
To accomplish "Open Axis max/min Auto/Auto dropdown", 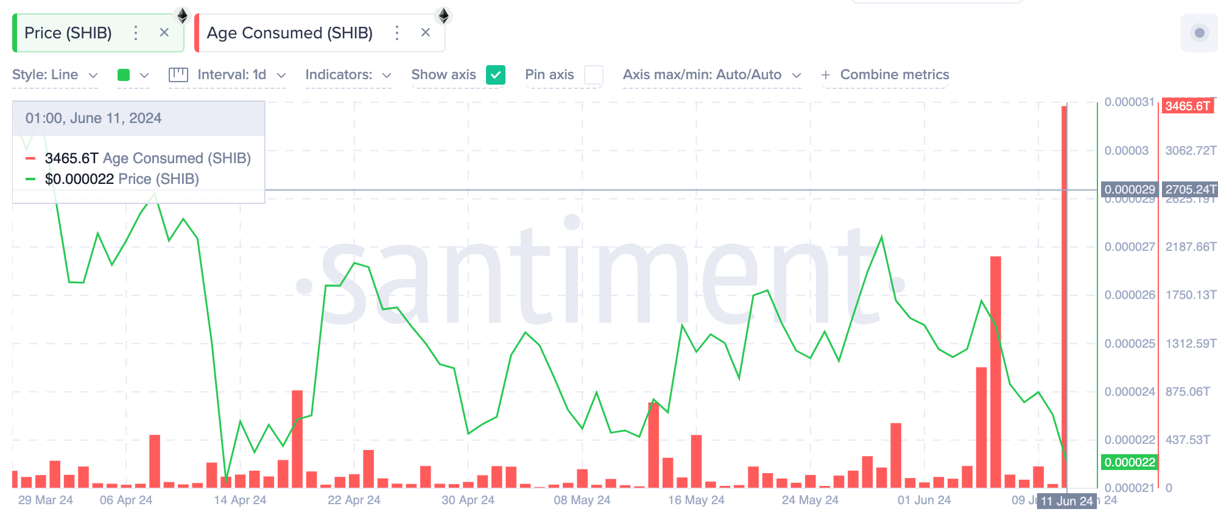I will click(711, 75).
